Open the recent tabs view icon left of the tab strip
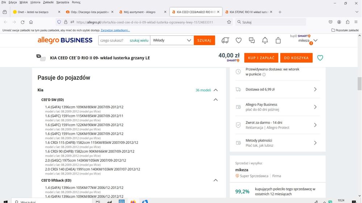 pyautogui.click(x=5, y=12)
